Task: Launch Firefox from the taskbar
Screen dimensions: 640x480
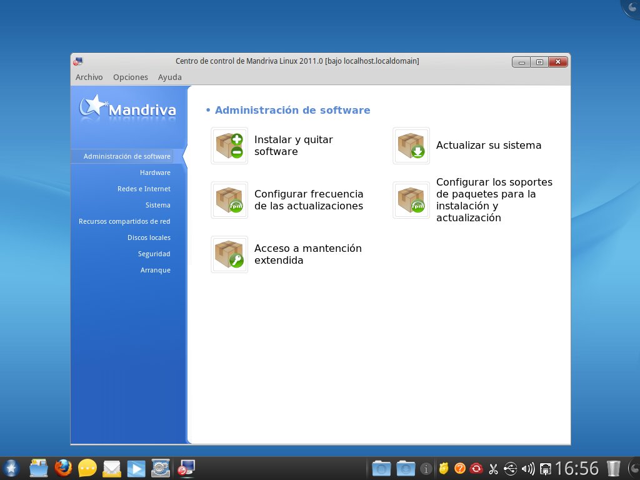Action: 62,467
